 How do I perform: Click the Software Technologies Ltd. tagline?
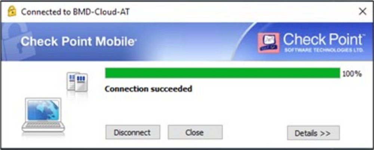click(x=324, y=50)
